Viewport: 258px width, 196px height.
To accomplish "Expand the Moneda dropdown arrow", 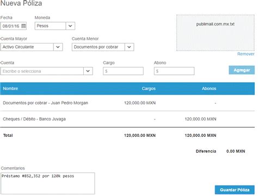I will (x=70, y=26).
